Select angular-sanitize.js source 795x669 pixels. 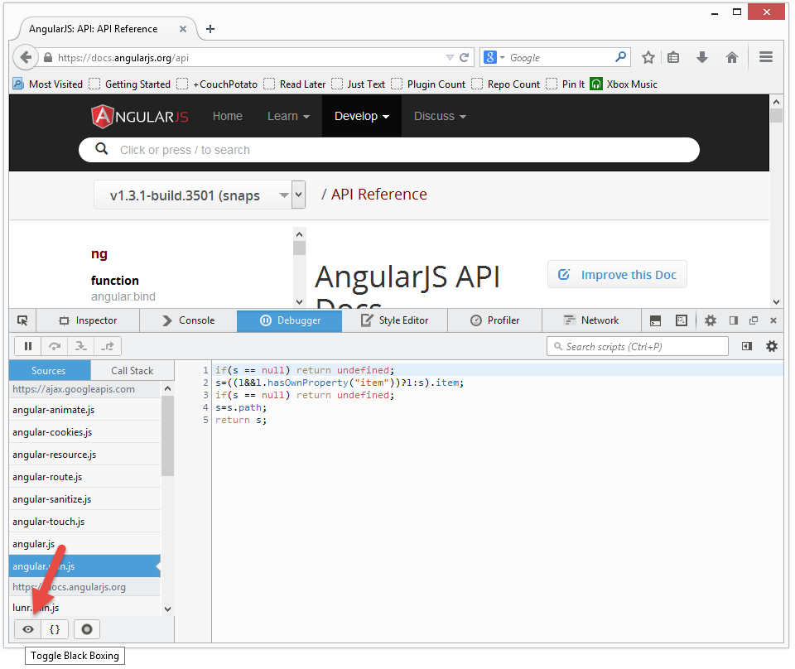[84, 498]
